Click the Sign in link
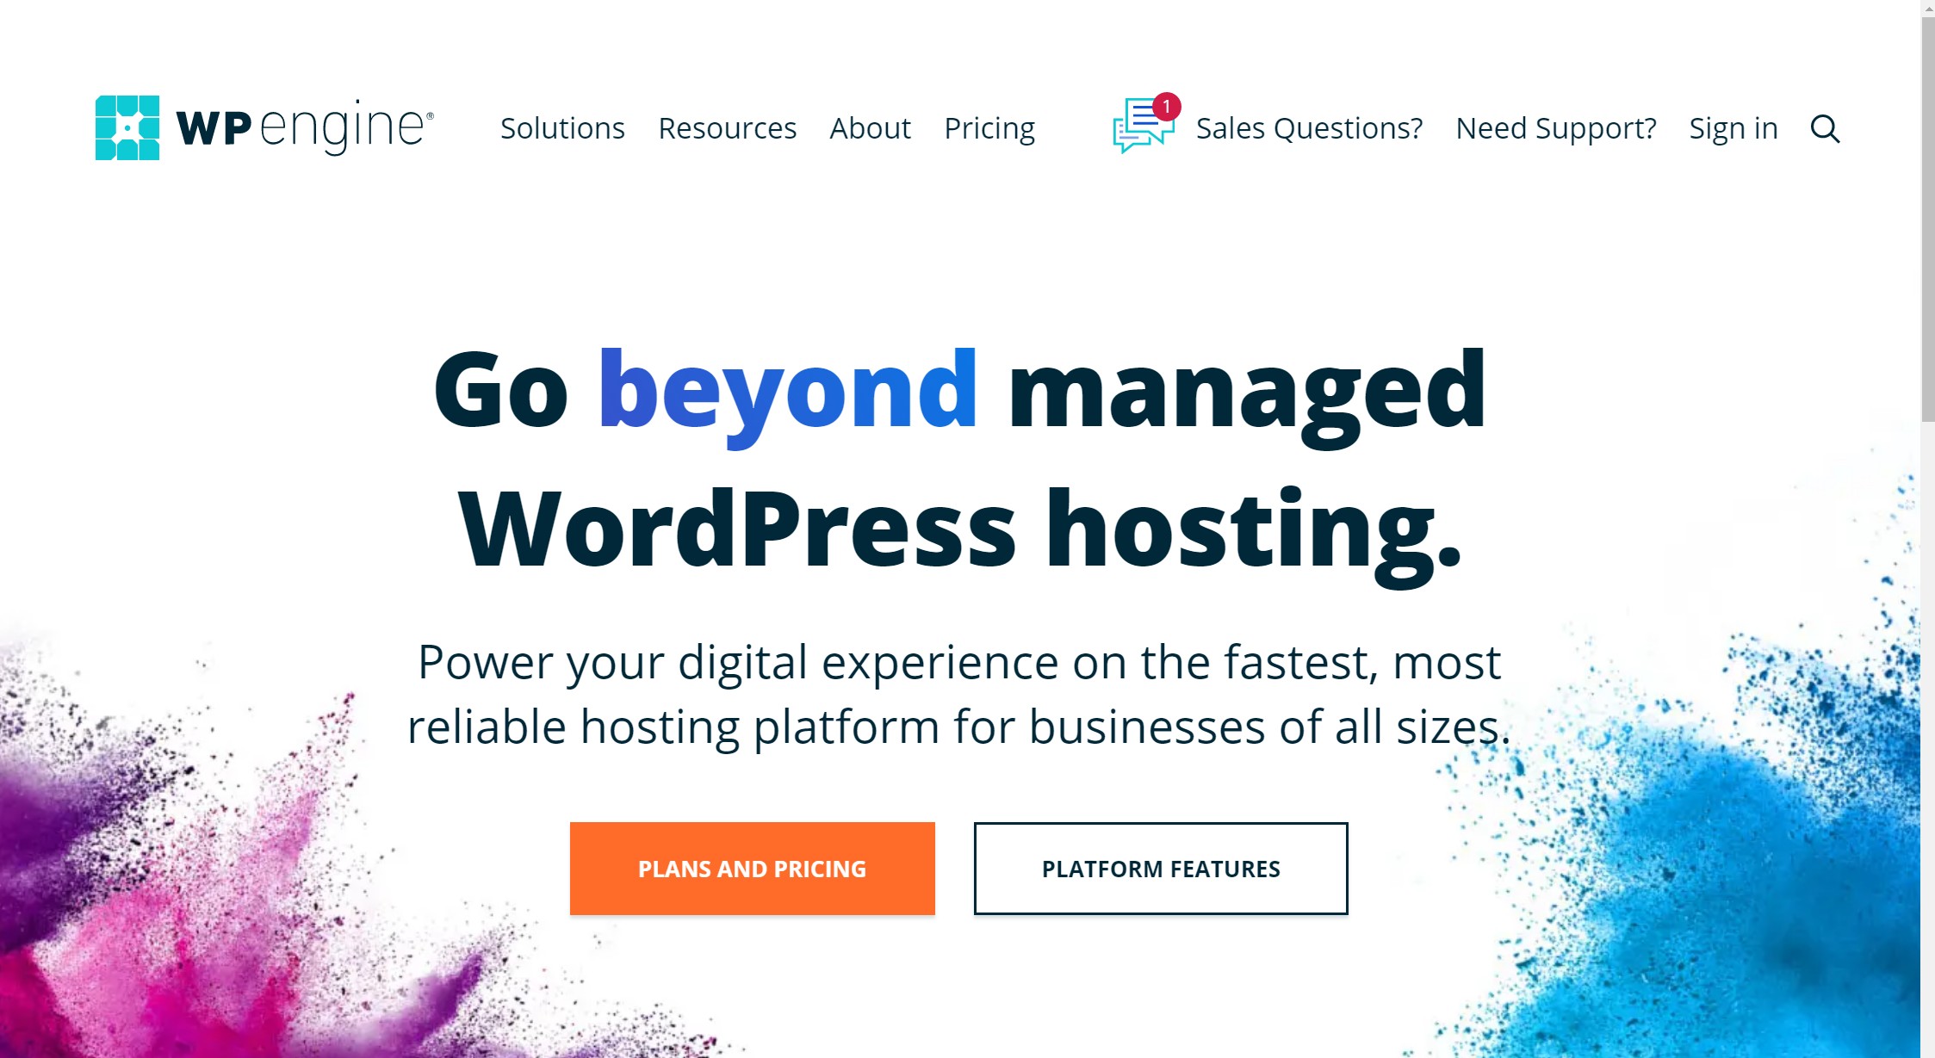This screenshot has width=1935, height=1058. pyautogui.click(x=1732, y=127)
